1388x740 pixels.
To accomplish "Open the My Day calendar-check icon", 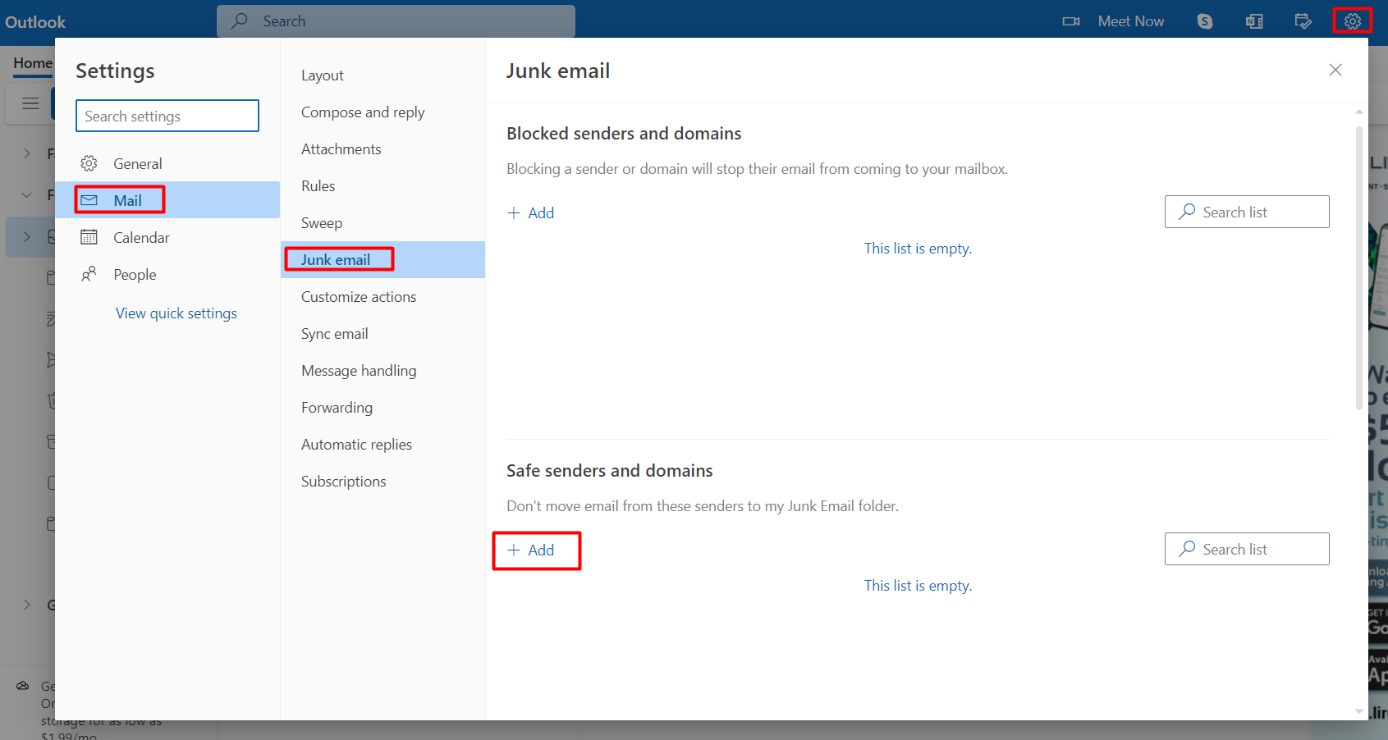I will 1303,21.
